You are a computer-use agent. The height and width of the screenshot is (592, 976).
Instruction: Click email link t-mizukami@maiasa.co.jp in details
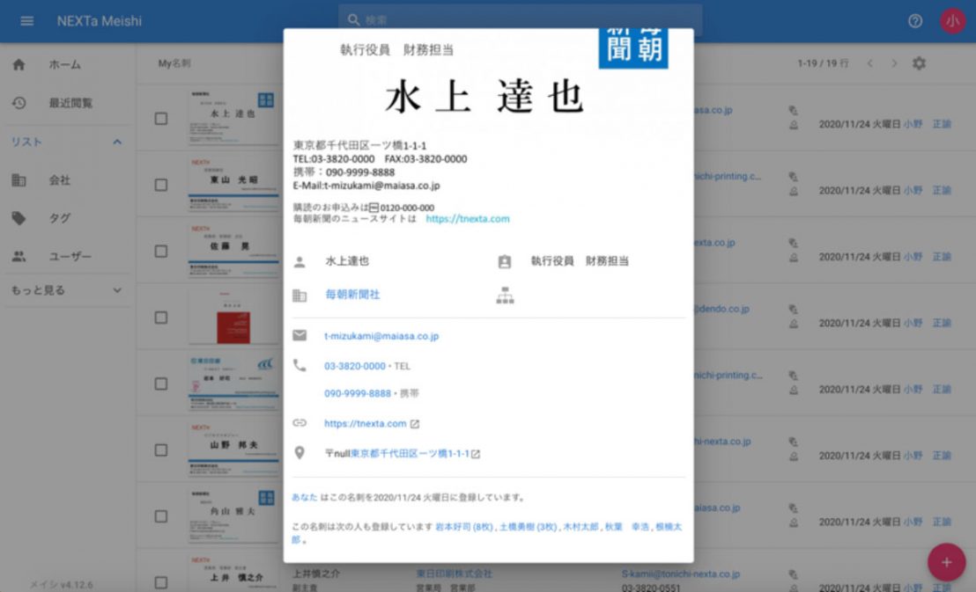click(381, 336)
